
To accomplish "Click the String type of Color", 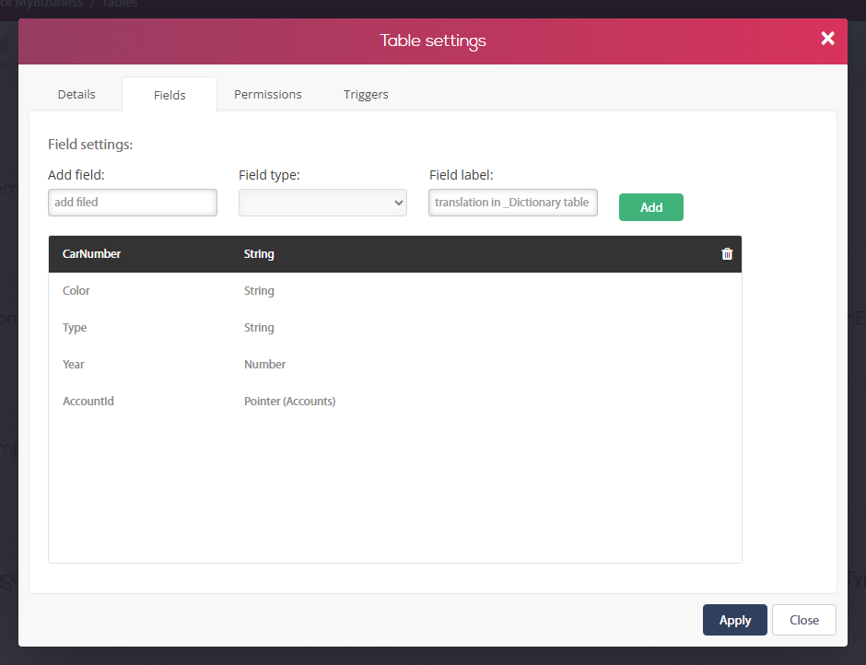I will (x=259, y=290).
